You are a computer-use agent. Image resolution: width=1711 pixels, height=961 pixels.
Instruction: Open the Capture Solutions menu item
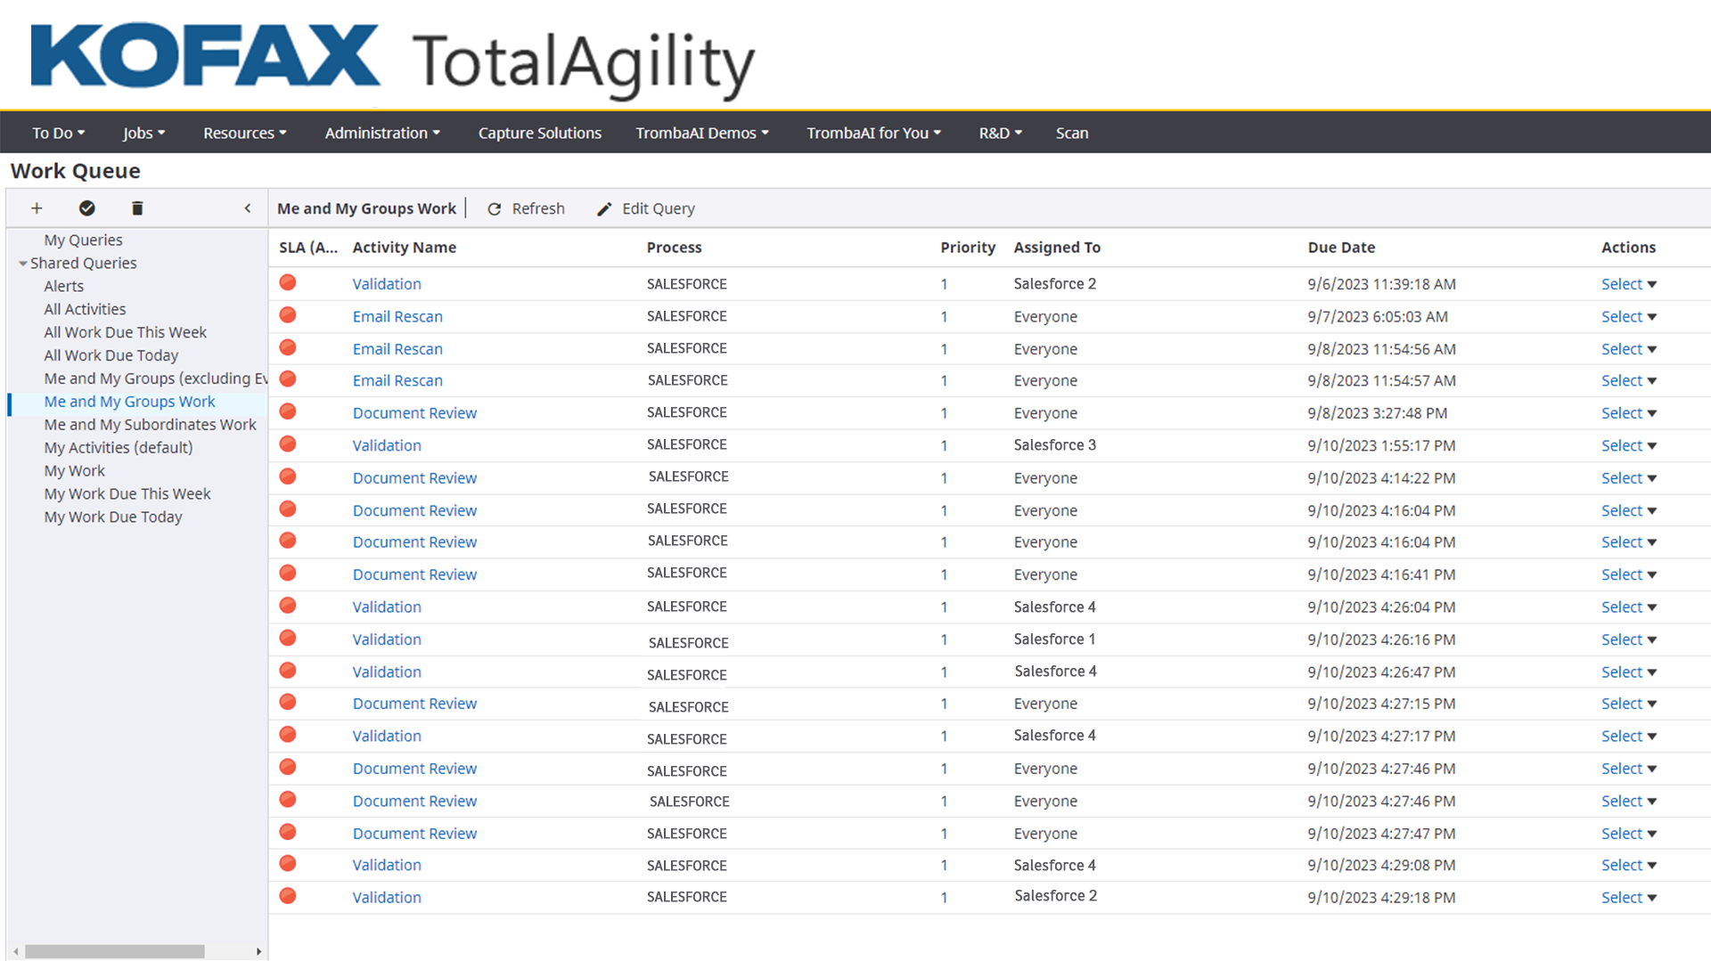[x=539, y=133]
